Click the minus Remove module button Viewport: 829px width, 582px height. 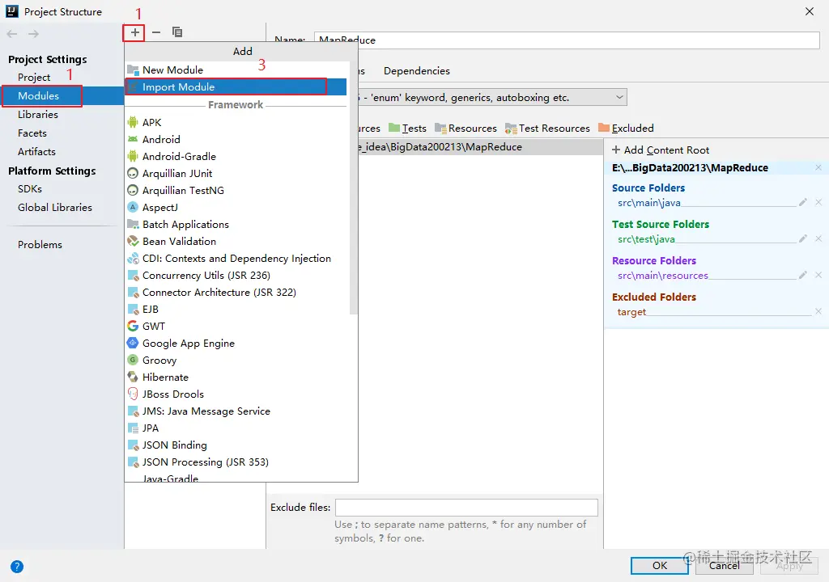tap(156, 33)
